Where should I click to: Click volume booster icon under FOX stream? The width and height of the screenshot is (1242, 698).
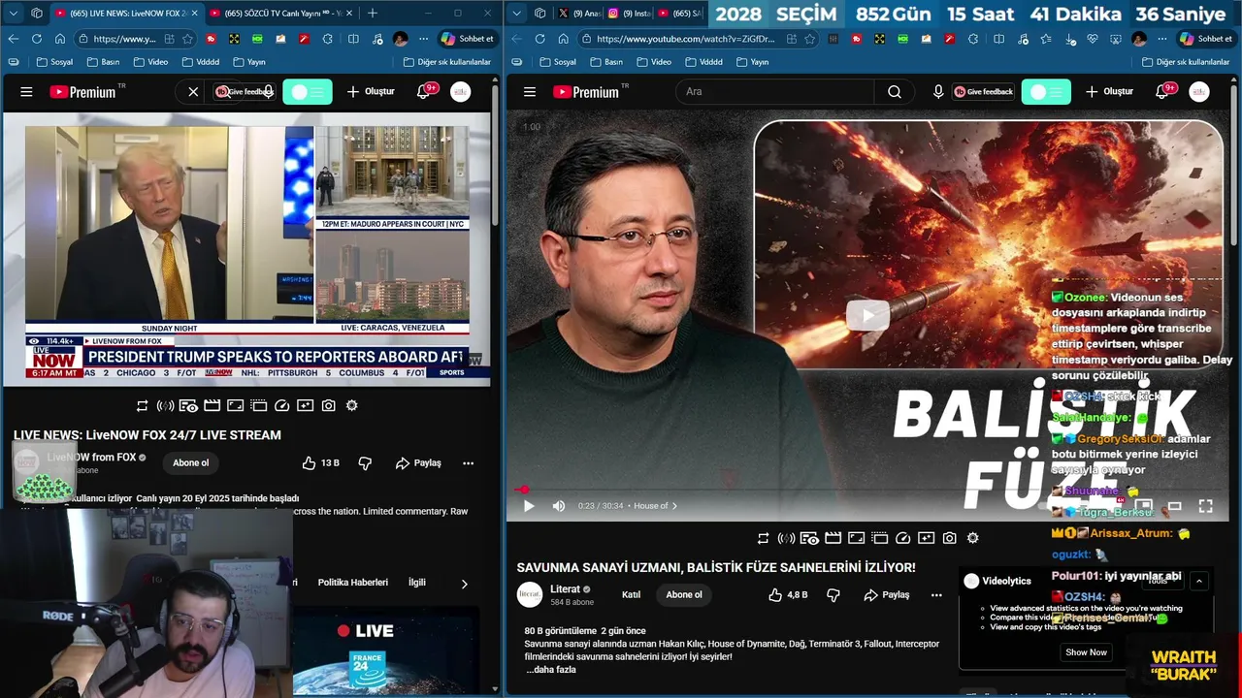[x=166, y=405]
